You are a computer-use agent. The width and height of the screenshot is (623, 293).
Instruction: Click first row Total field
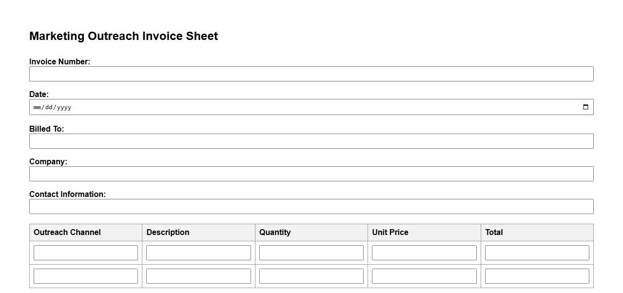click(x=537, y=253)
